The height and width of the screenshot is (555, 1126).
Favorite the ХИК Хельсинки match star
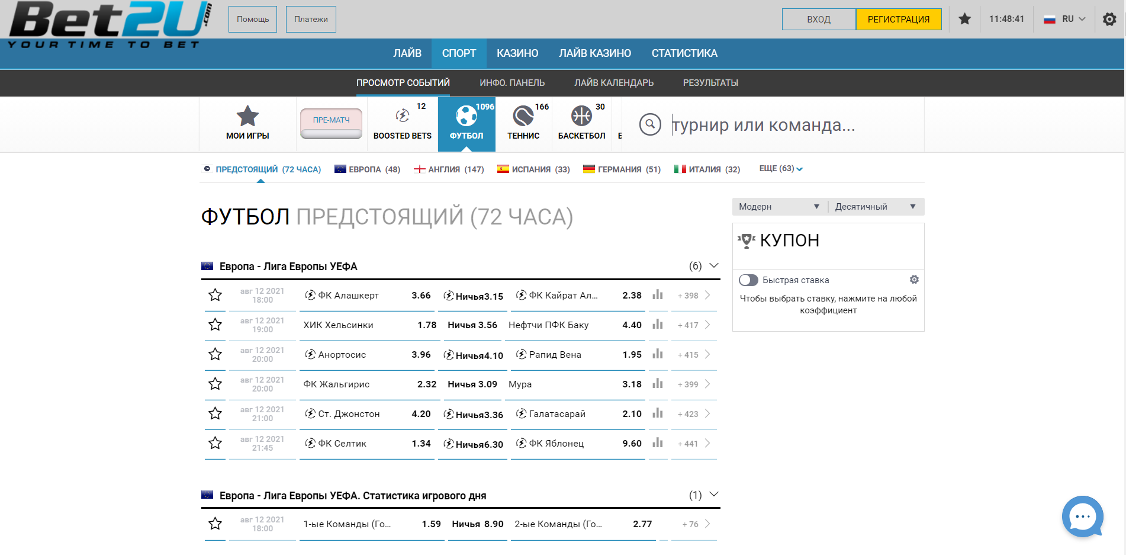(215, 325)
